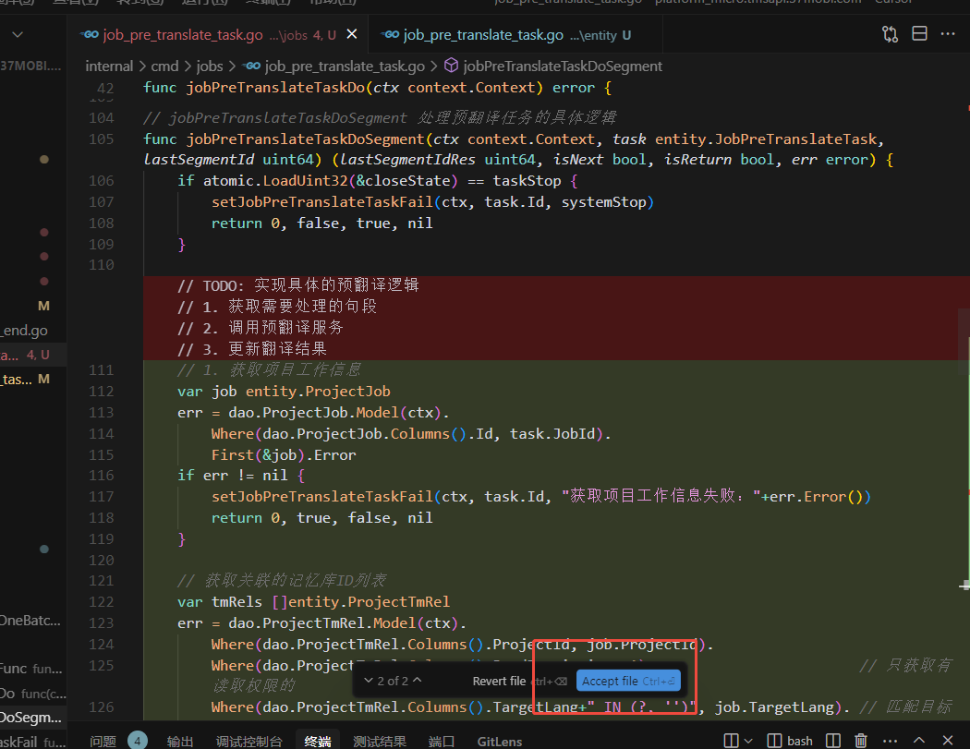Open the 问题 problems panel tab
970x749 pixels.
[x=102, y=741]
